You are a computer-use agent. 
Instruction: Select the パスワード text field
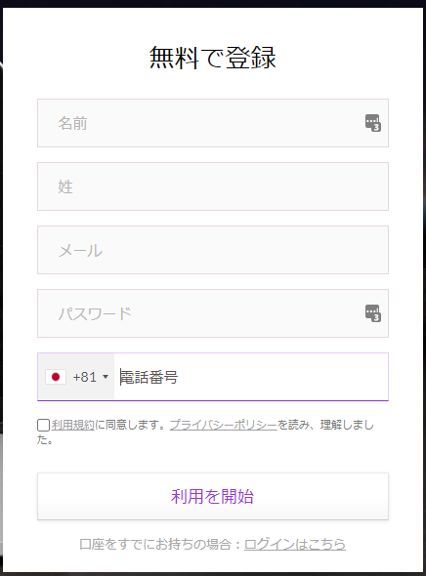coord(213,313)
